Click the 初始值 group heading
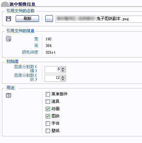Screen dimensions: 142x143 click(12, 62)
